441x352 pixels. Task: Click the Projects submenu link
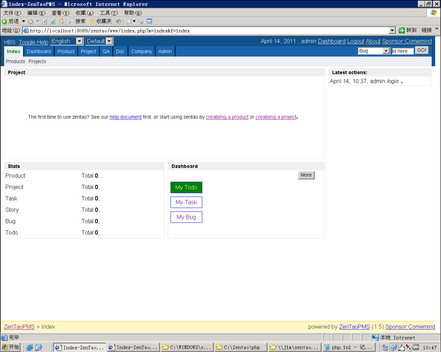(x=37, y=62)
